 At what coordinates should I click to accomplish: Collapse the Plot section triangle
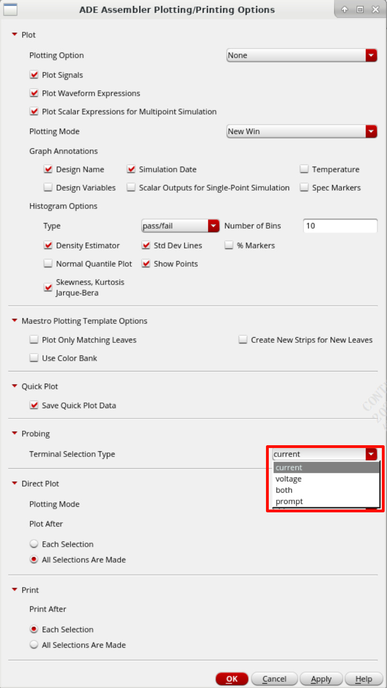15,35
